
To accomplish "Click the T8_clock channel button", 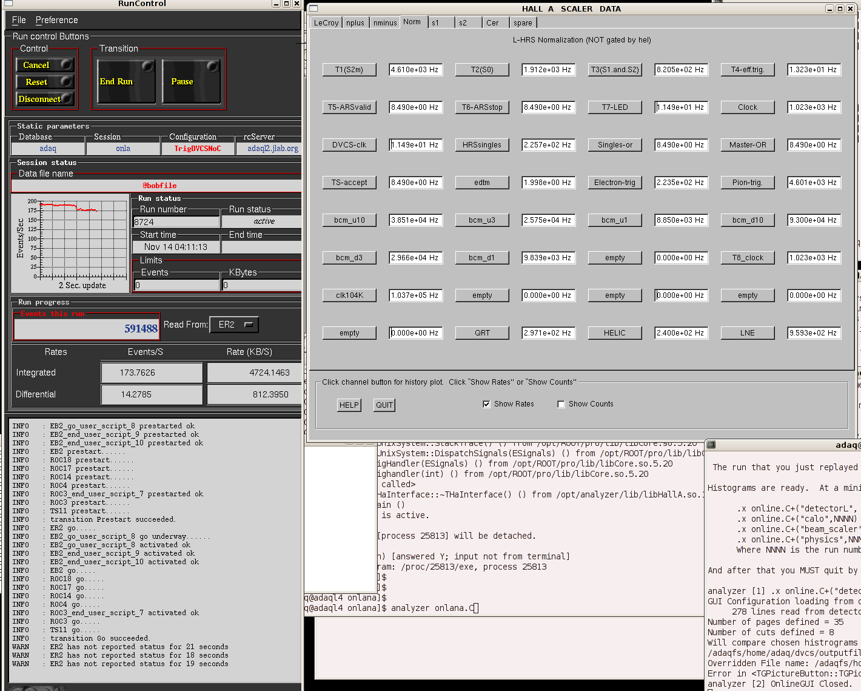I will coord(748,258).
